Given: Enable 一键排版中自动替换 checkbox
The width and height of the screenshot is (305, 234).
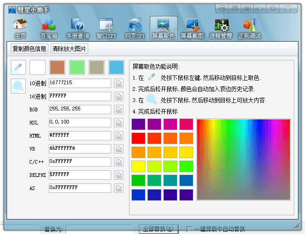Looking at the screenshot, I should pos(189,229).
